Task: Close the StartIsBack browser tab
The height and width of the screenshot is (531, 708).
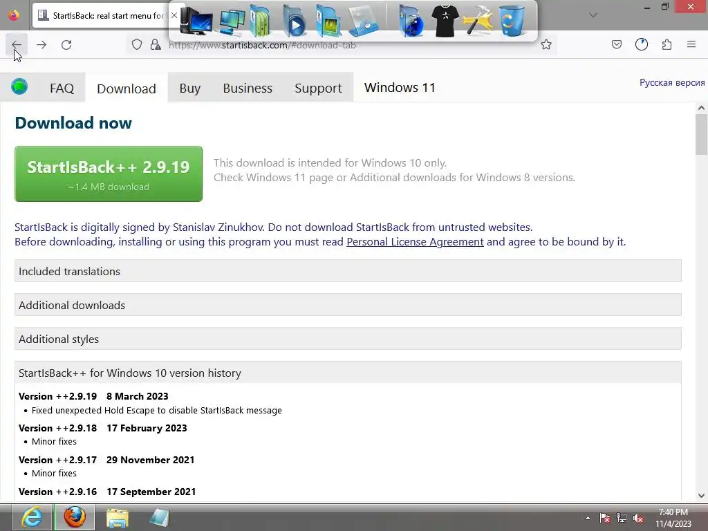Action: pos(174,15)
